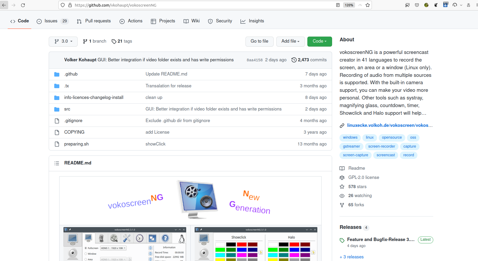Bookmark this page with the star icon
The image size is (478, 261).
click(368, 5)
